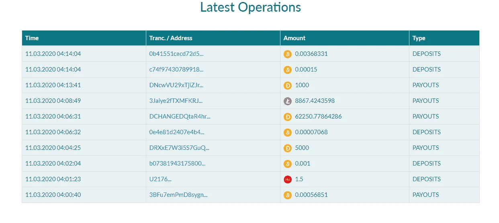The width and height of the screenshot is (499, 223).
Task: Open address 3BFu7emPmD8sygn...
Action: 178,195
